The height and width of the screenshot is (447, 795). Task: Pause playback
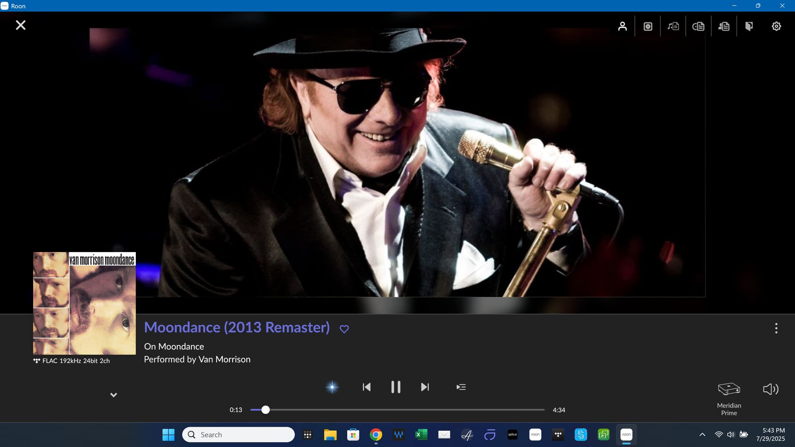pos(396,387)
